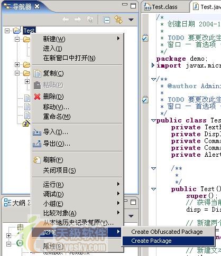This screenshot has width=221, height=256.
Task: Choose Create Obfuscated Package
Action: 168,232
